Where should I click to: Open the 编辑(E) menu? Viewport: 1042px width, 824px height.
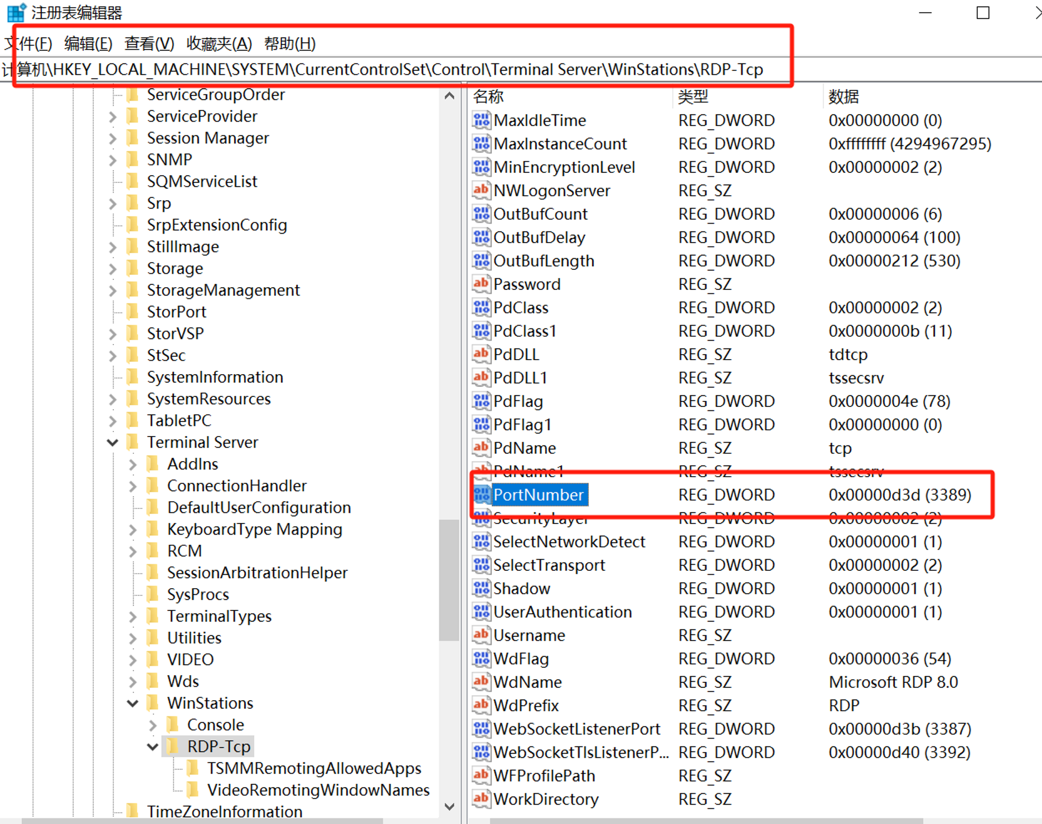click(x=88, y=43)
